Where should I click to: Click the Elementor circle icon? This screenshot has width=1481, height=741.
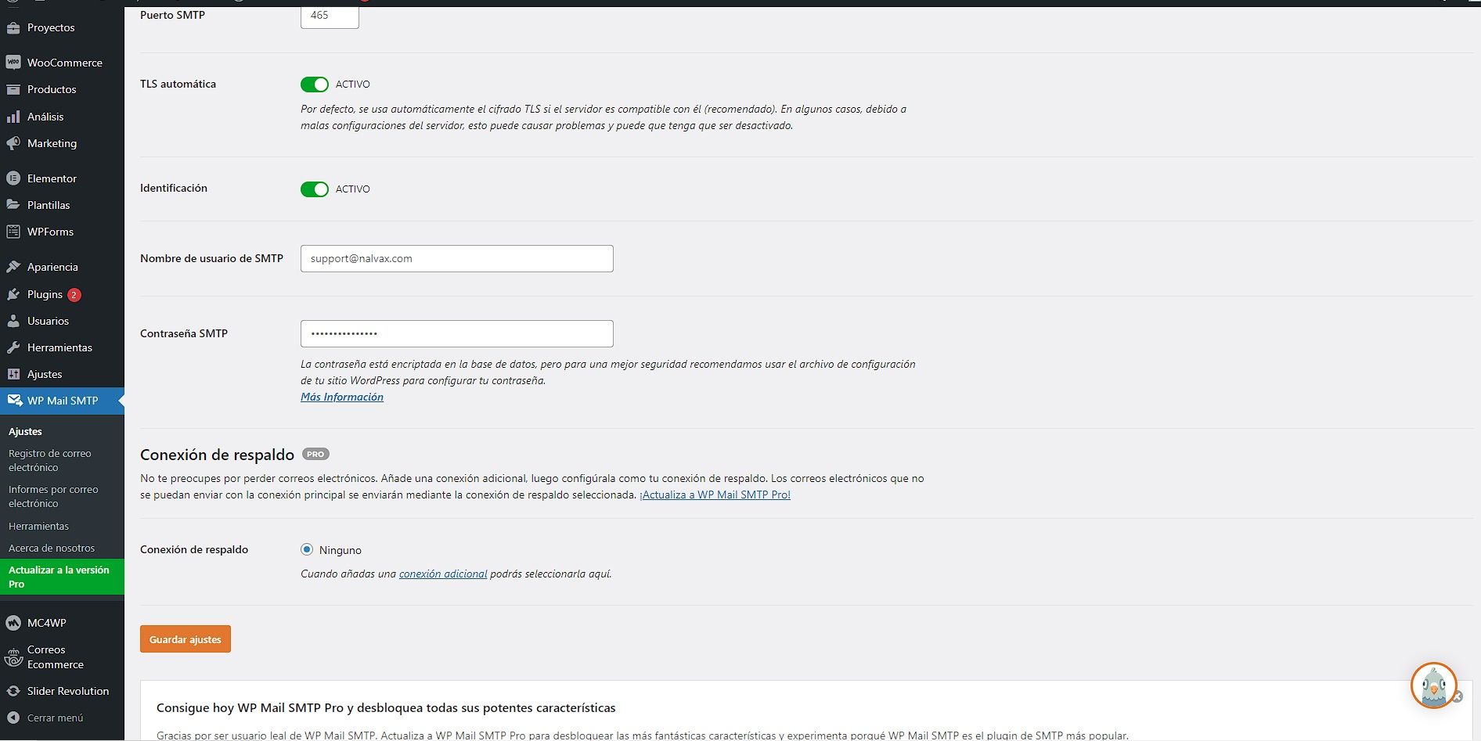(13, 178)
